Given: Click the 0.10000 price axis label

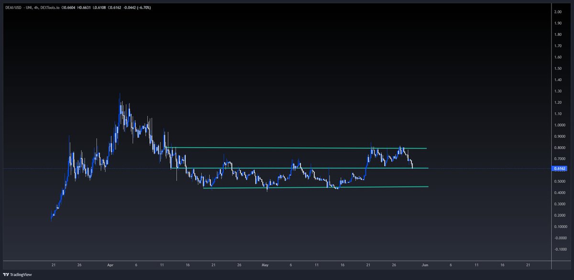Looking at the screenshot, I should (x=560, y=226).
